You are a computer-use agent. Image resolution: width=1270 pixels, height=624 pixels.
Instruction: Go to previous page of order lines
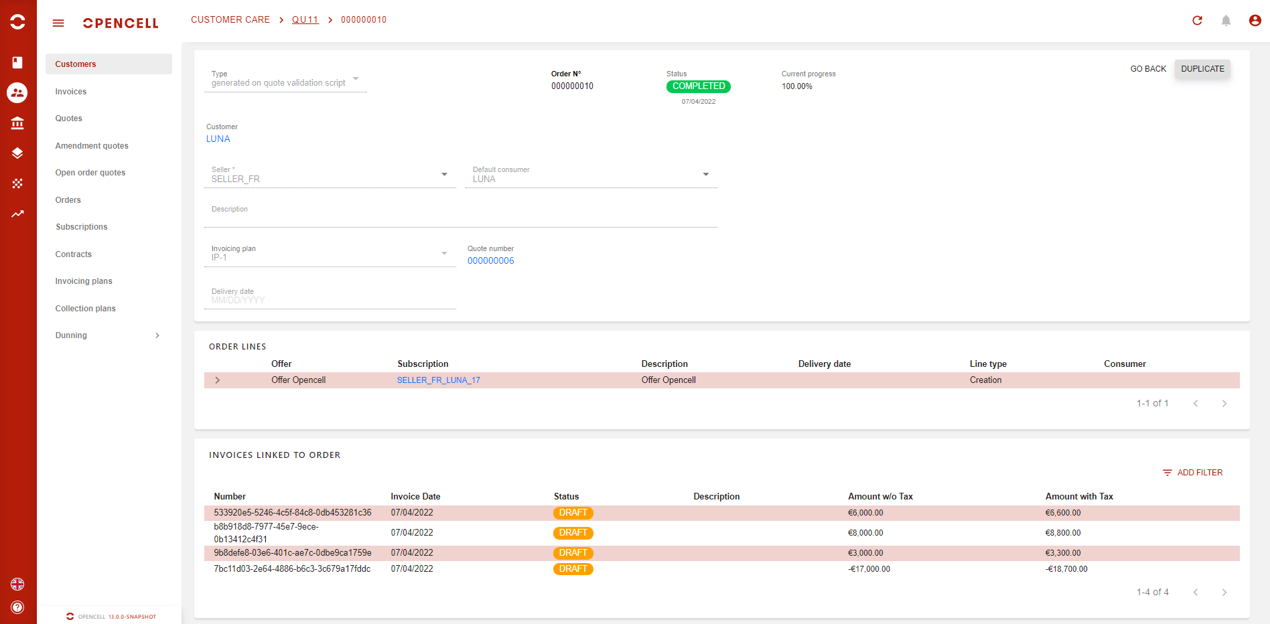[x=1196, y=403]
